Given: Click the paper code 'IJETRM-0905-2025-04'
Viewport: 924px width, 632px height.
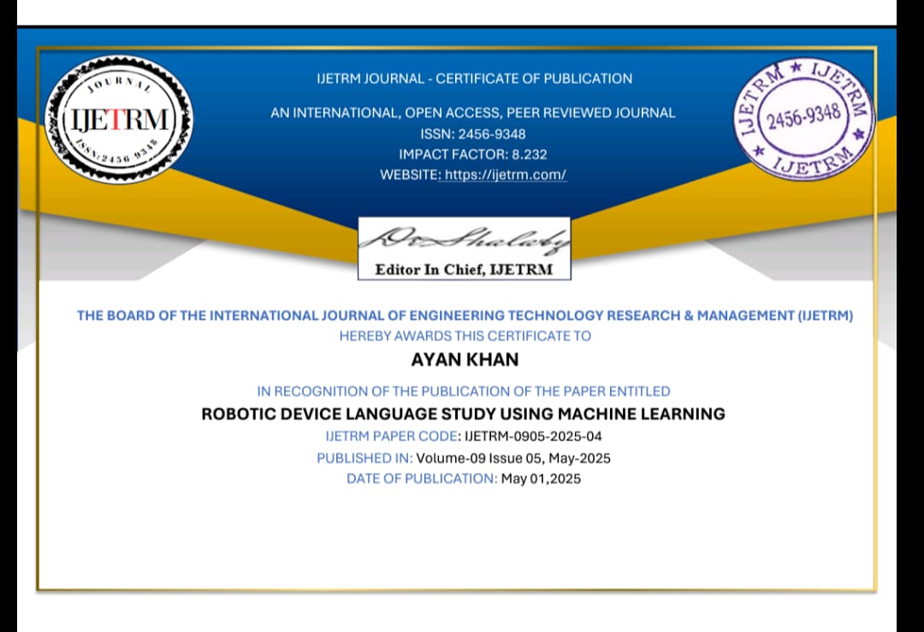Looking at the screenshot, I should [x=533, y=436].
